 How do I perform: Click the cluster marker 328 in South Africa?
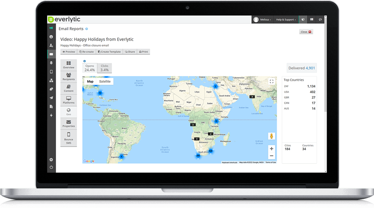point(211,151)
